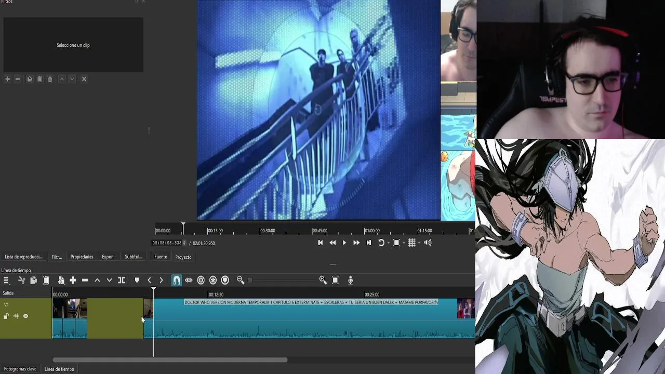Record audio with microphone icon

point(351,280)
